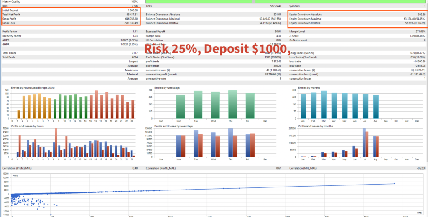The width and height of the screenshot is (428, 217).
Task: Click Equity Drawdown Relative value 56.58% (9 109.99)
Action: click(x=415, y=23)
